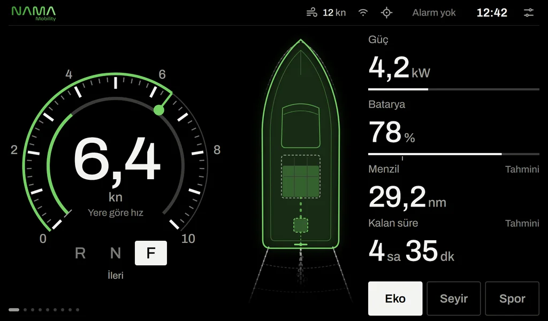Tap the 'Batarya' heading
This screenshot has height=321, width=548.
pyautogui.click(x=386, y=104)
